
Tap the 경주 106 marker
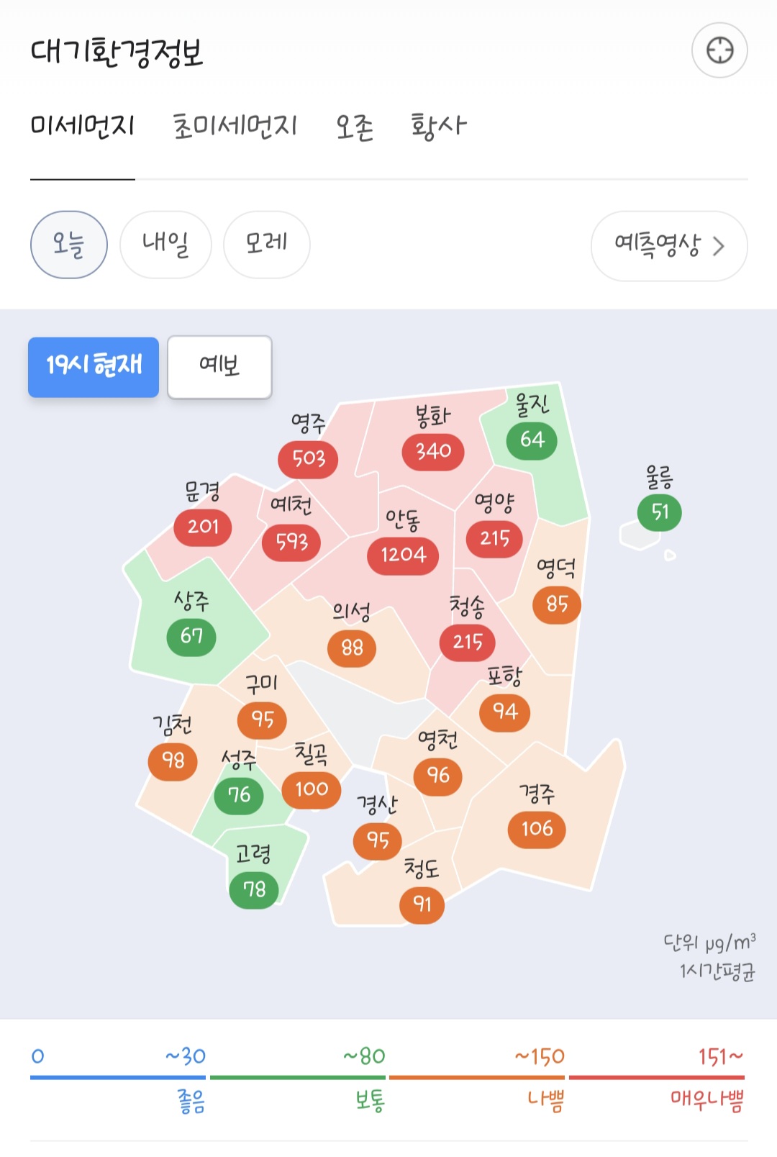[537, 830]
